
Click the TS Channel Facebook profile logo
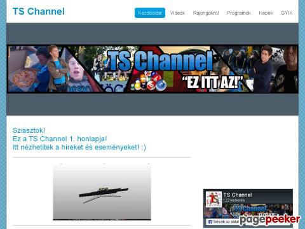[213, 199]
